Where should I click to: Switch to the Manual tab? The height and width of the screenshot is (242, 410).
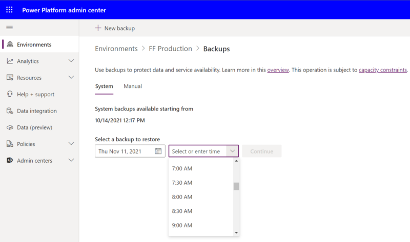pos(133,86)
